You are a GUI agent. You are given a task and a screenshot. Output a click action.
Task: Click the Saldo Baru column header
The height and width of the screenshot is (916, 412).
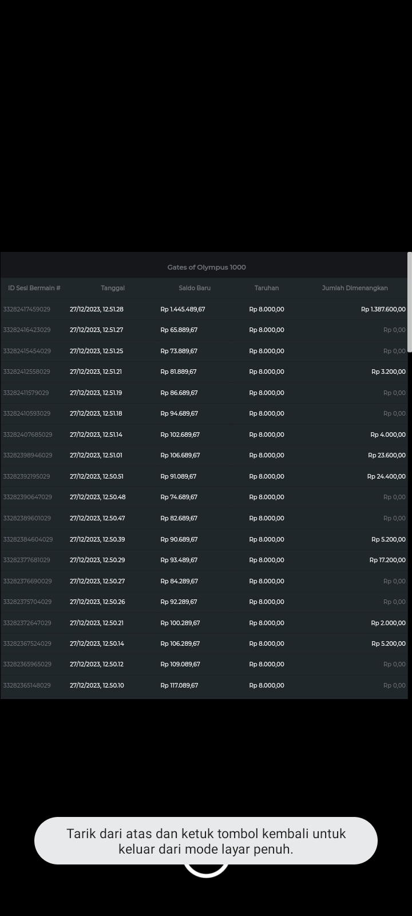(195, 288)
